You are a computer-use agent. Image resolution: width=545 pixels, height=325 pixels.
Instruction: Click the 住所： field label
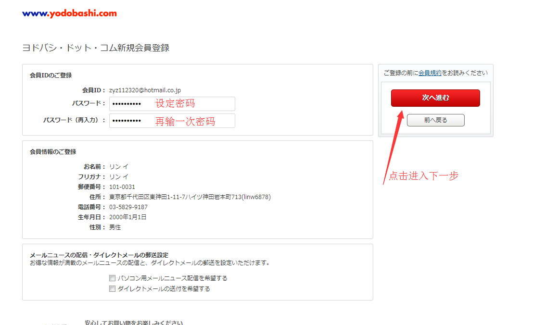pos(97,197)
